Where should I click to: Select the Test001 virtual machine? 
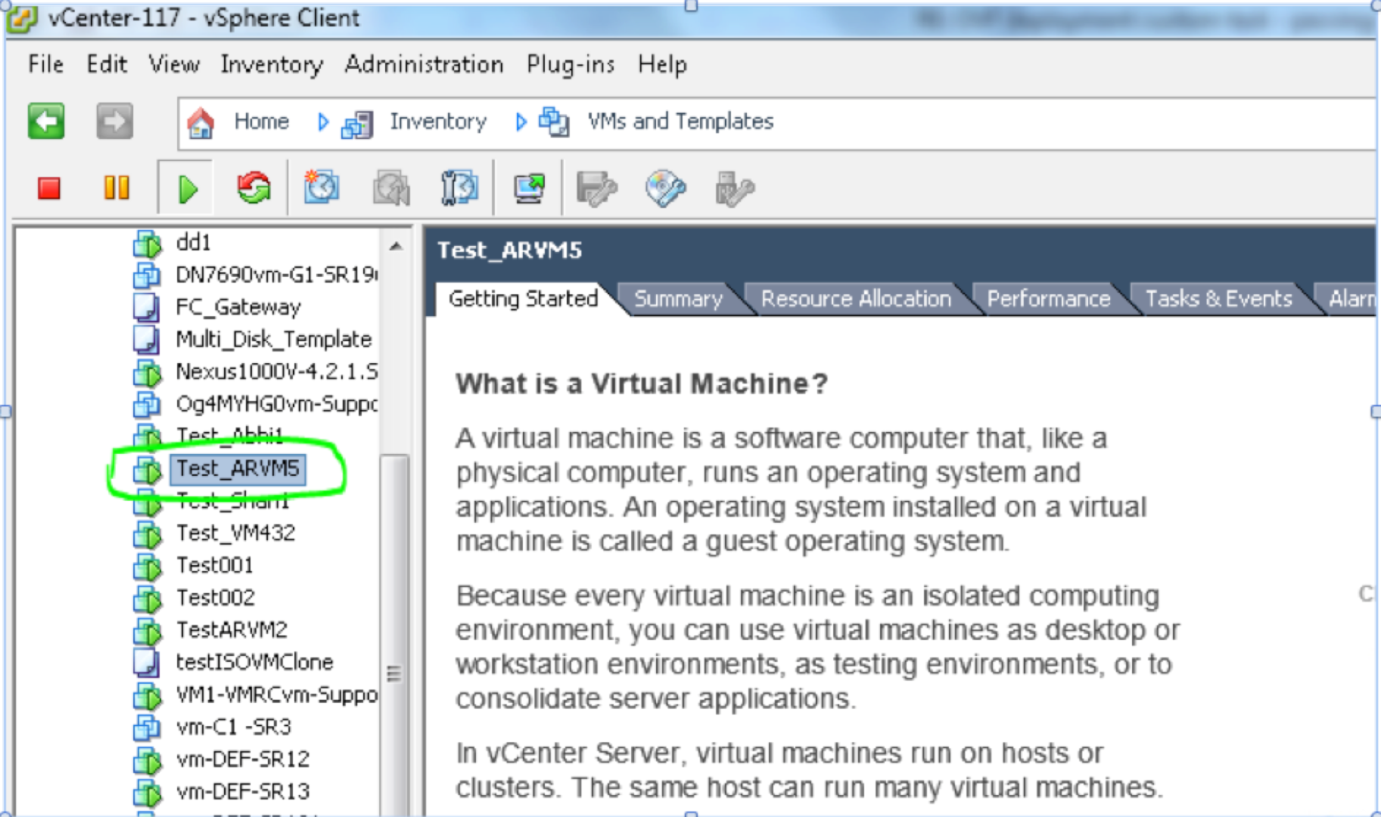215,566
